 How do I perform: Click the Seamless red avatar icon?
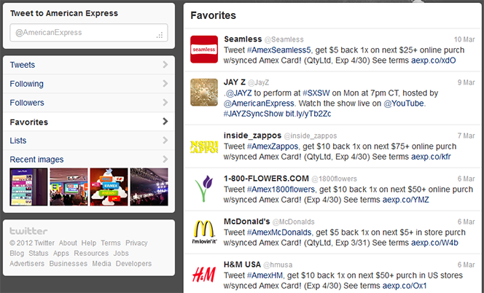(x=204, y=50)
